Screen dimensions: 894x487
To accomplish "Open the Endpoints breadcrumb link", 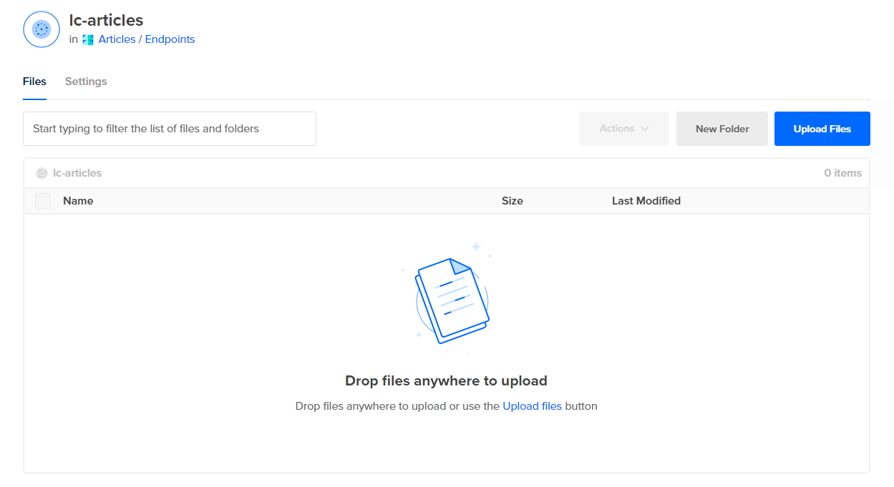I will [170, 39].
